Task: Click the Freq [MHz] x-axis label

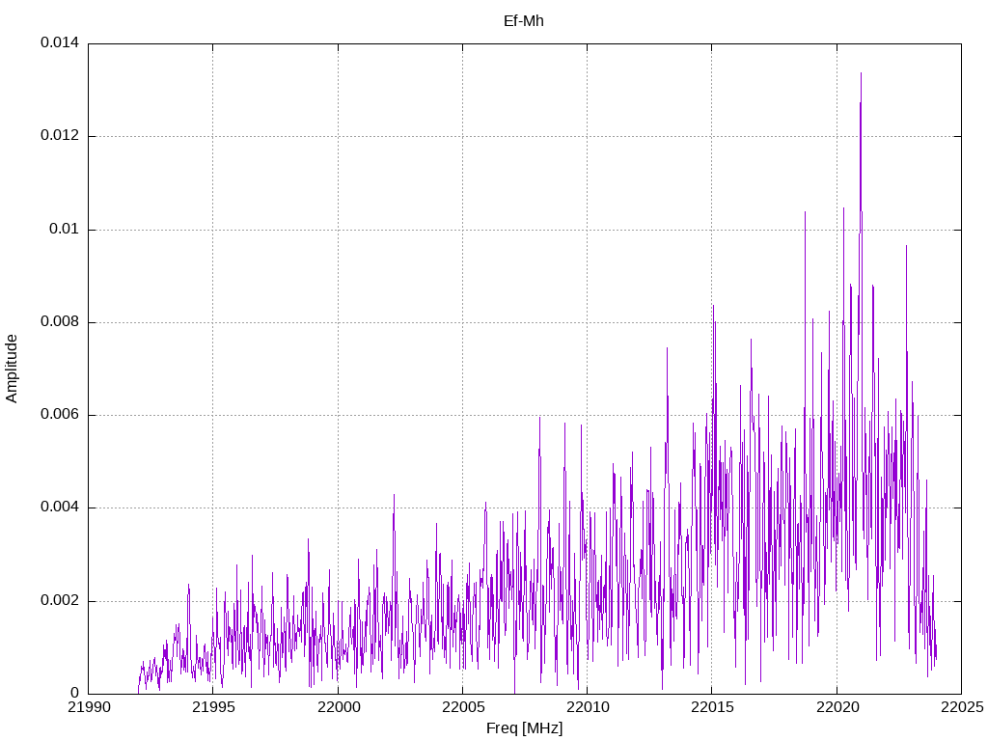Action: [x=524, y=728]
